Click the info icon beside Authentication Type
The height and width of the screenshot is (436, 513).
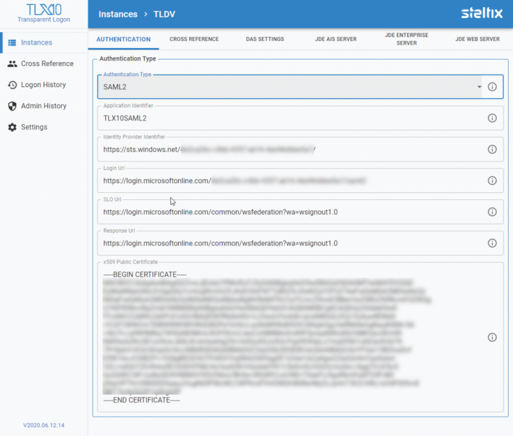pos(492,87)
